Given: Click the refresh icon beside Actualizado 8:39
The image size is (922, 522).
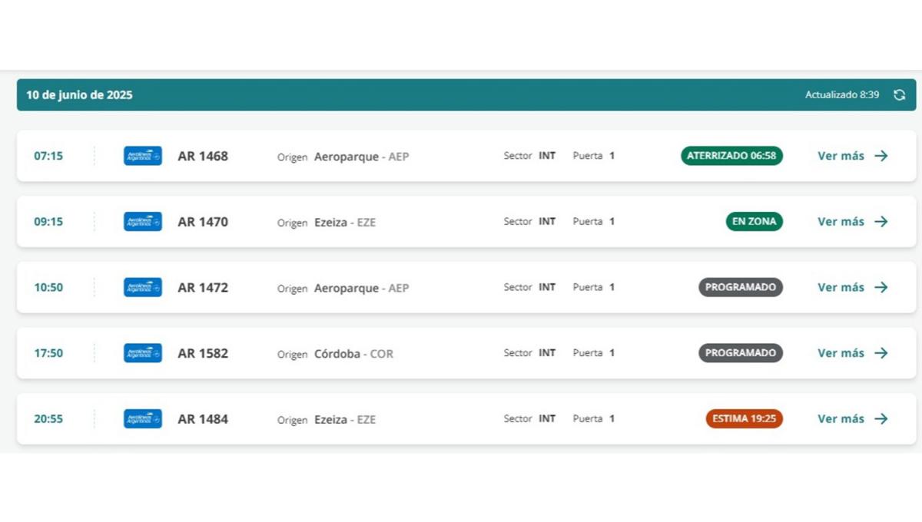Looking at the screenshot, I should tap(899, 95).
